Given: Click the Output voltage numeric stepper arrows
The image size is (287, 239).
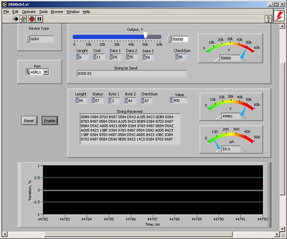Looking at the screenshot, I should (x=169, y=39).
